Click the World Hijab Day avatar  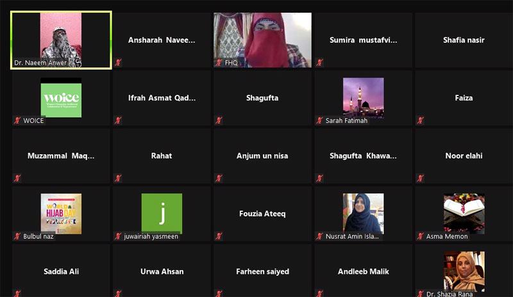pos(61,214)
